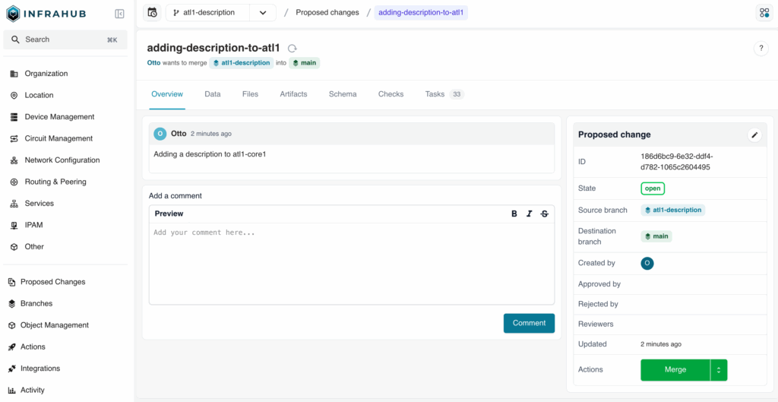778x402 pixels.
Task: Click the IPAM icon
Action: 14,226
